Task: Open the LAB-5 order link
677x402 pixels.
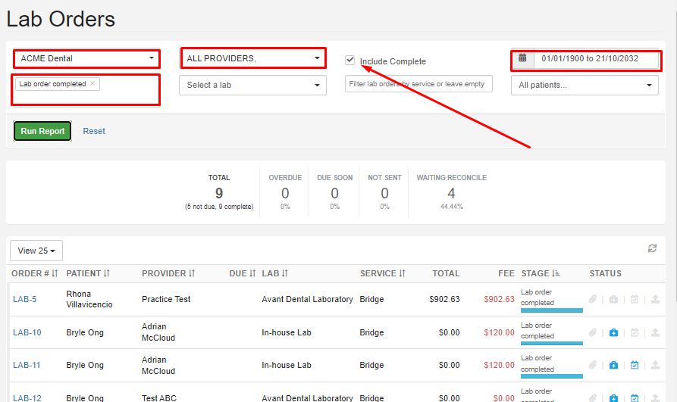Action: 24,299
